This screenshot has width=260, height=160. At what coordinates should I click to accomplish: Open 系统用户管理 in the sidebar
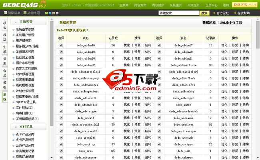(25, 35)
